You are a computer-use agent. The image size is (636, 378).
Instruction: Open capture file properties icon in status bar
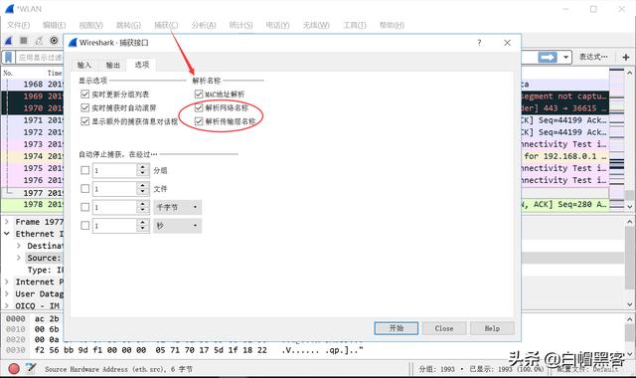pos(31,368)
